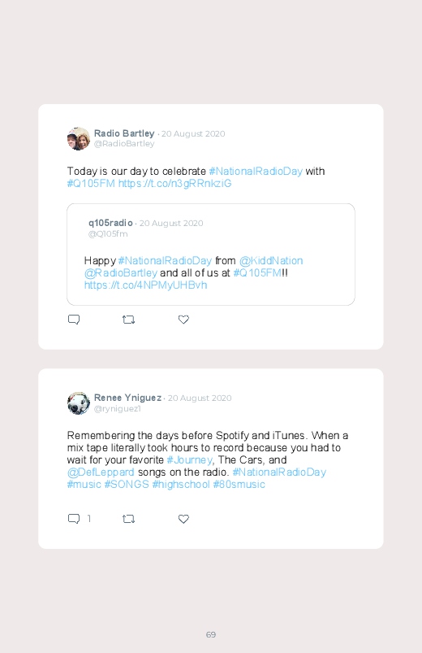Open the @DefLeppard mention
The image size is (422, 653).
coord(101,472)
